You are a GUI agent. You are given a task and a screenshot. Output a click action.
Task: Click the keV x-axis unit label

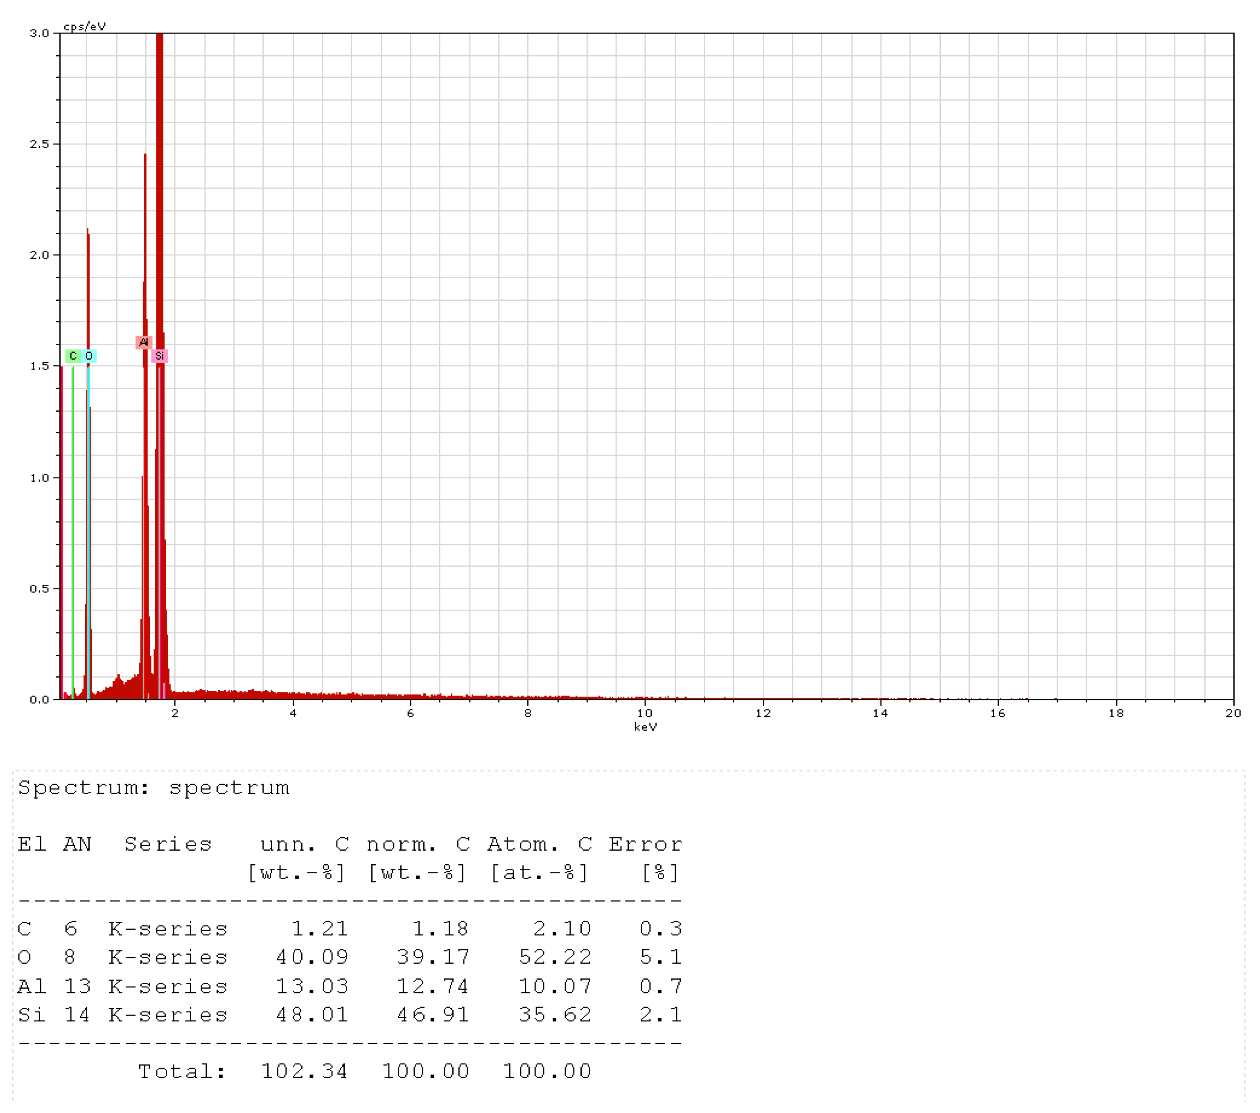click(646, 727)
